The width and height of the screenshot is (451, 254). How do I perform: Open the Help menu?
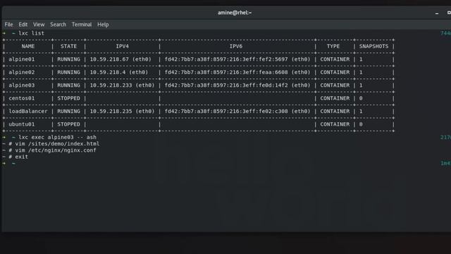click(103, 25)
